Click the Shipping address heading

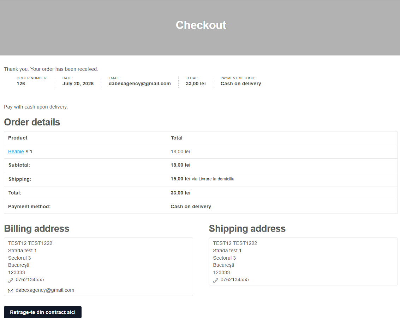(x=247, y=229)
